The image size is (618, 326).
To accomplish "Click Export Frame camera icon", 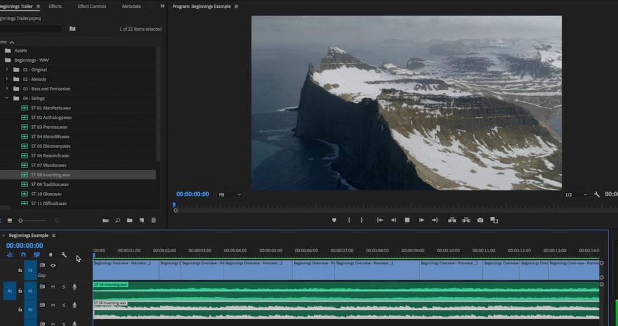I will [x=480, y=220].
